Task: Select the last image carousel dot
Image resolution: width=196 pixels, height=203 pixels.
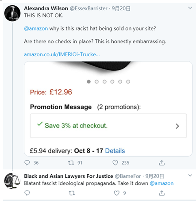Action: (128, 81)
